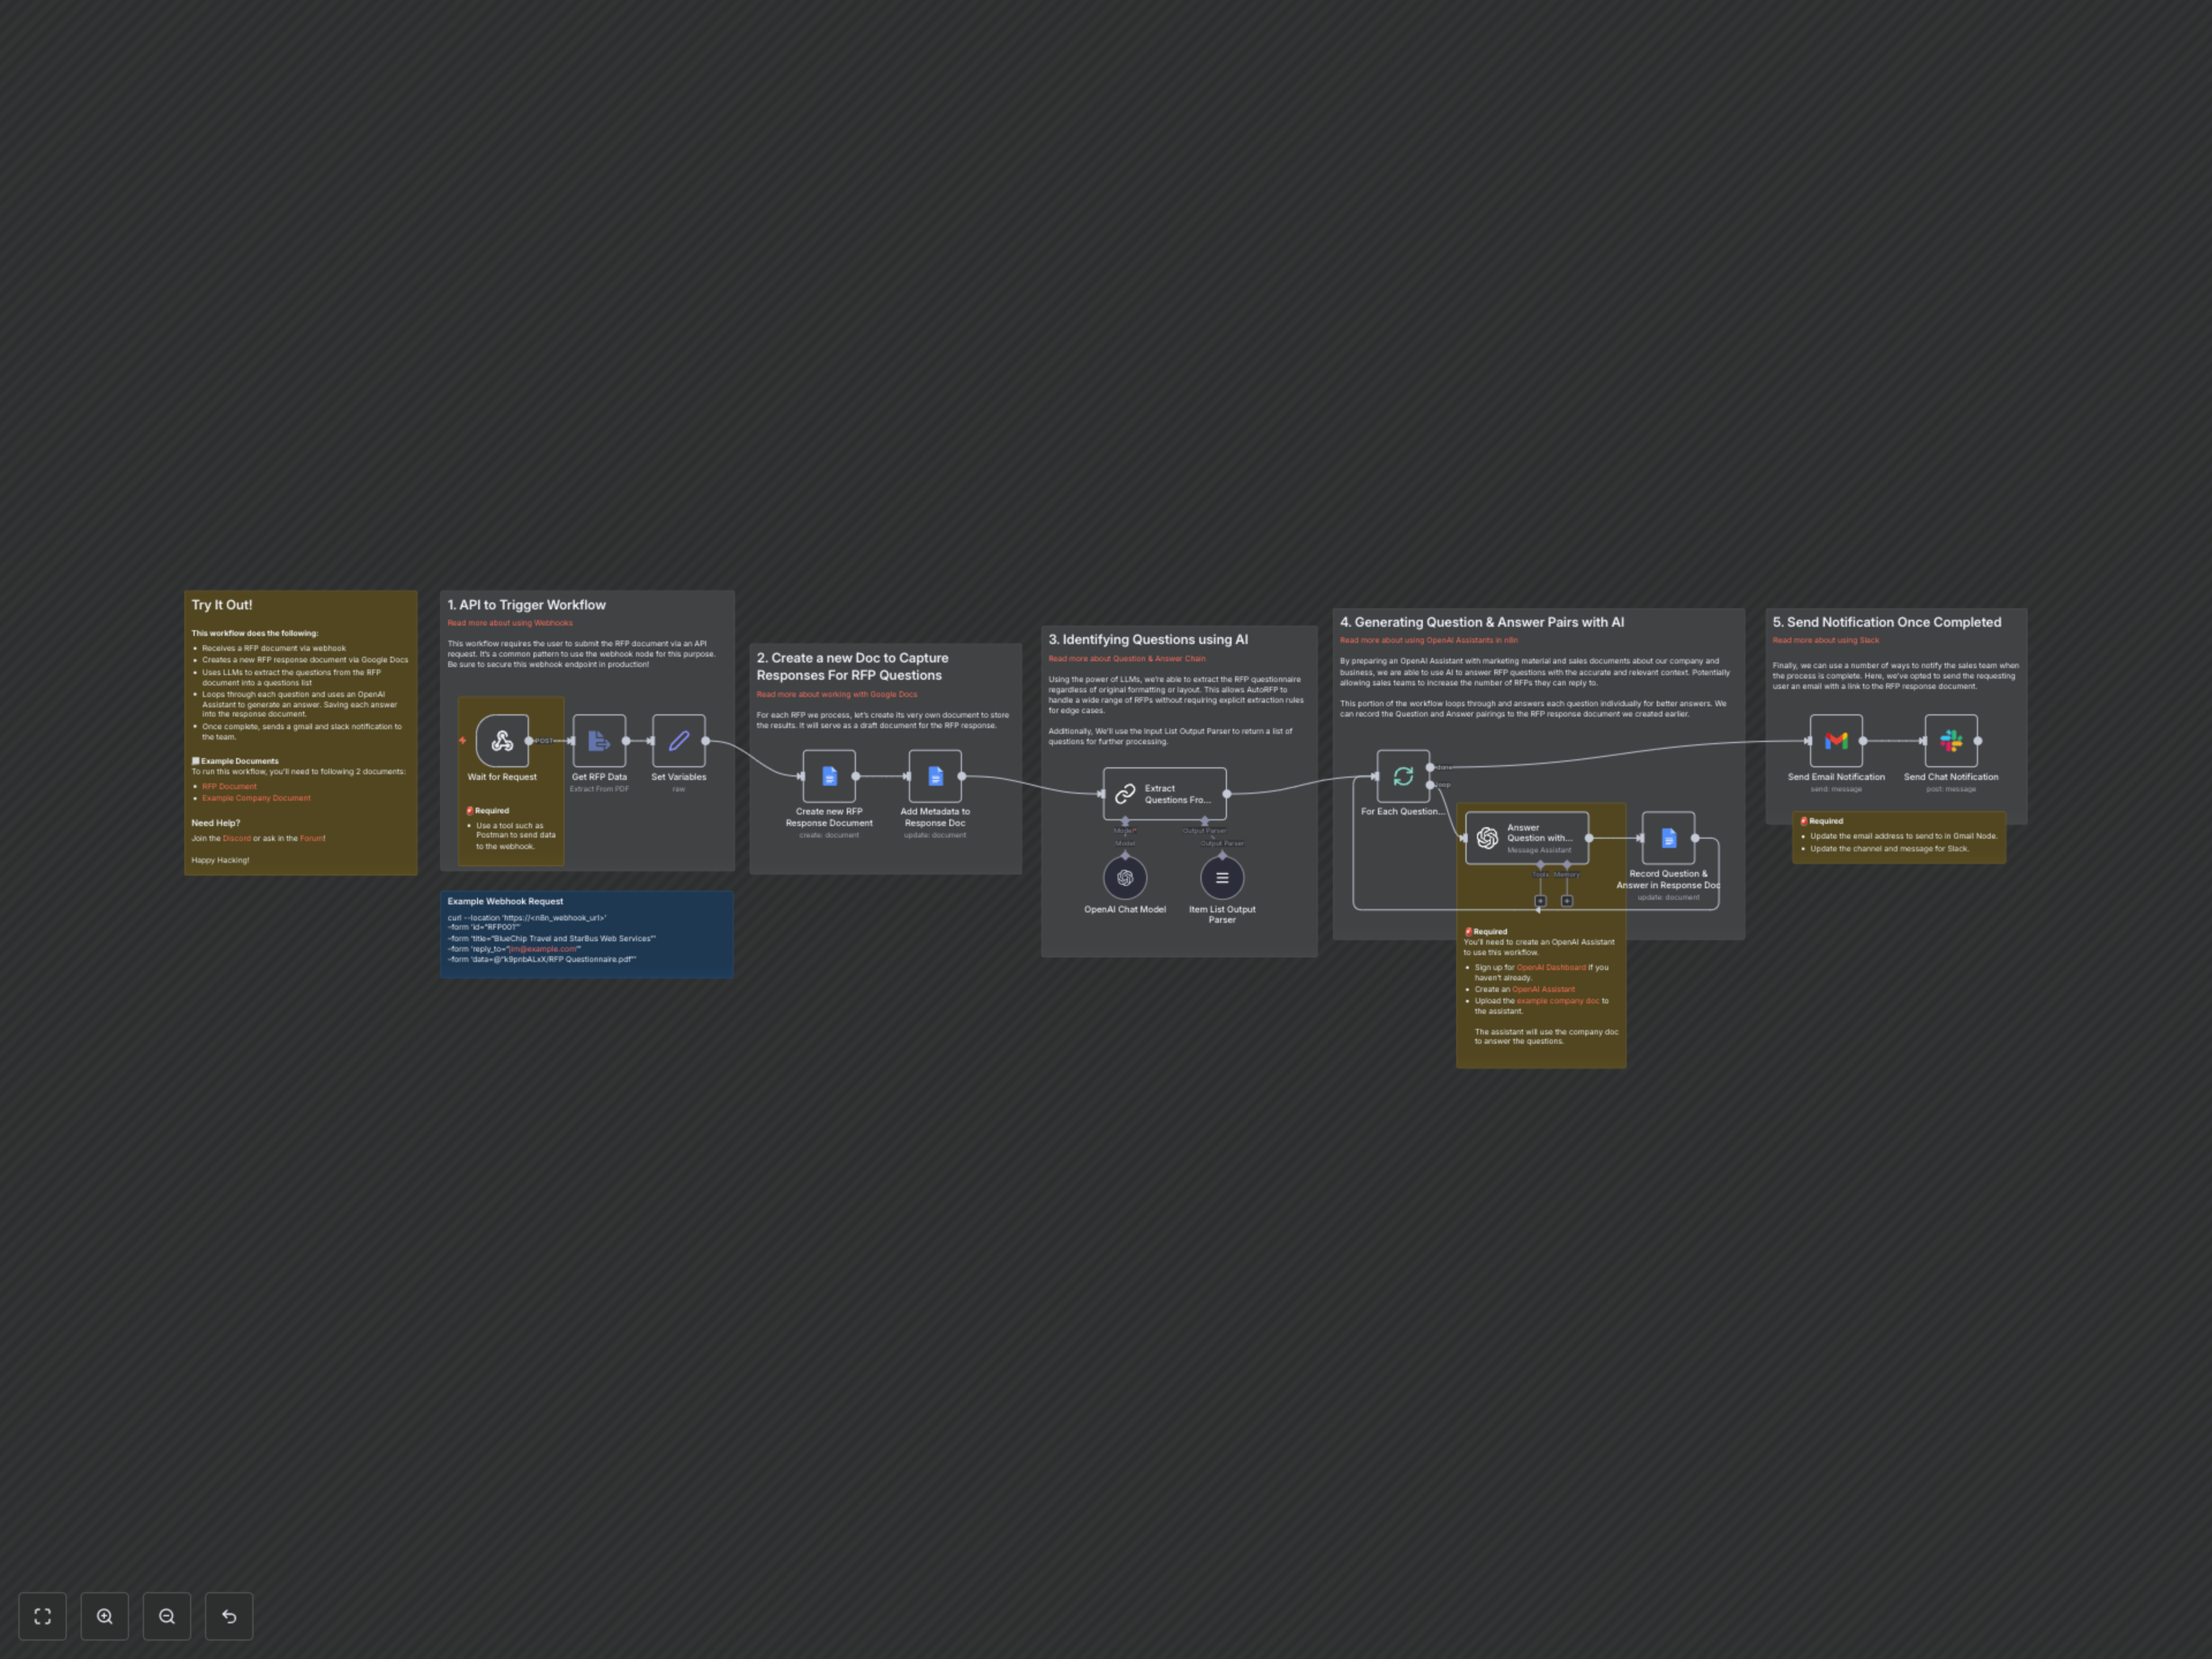Select the OpenAI Chat Model node

tap(1124, 878)
